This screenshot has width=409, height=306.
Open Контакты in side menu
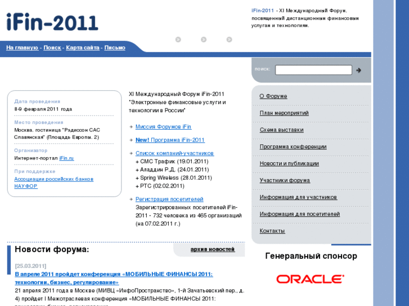(x=272, y=231)
